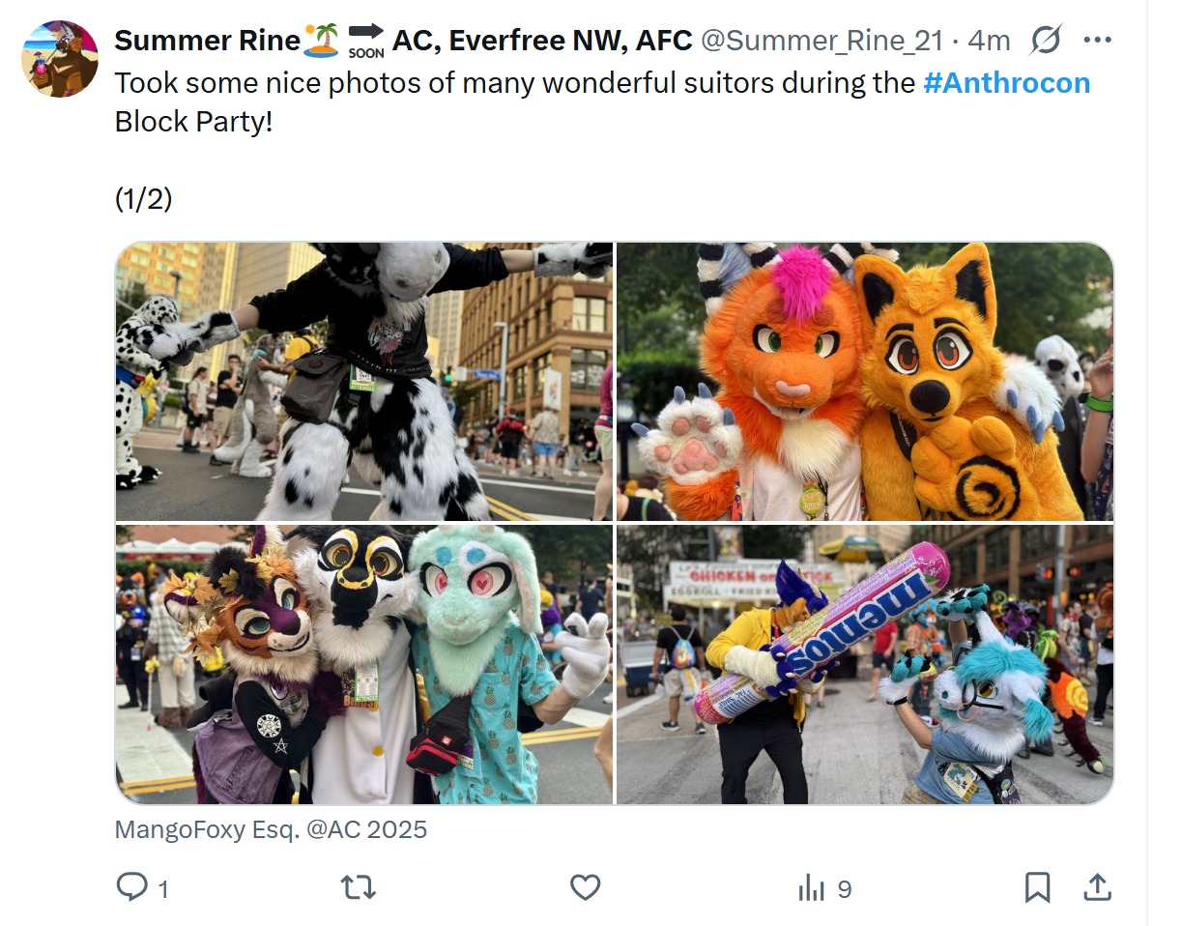This screenshot has width=1182, height=926.
Task: Open Summer Rine's profile avatar
Action: point(59,59)
